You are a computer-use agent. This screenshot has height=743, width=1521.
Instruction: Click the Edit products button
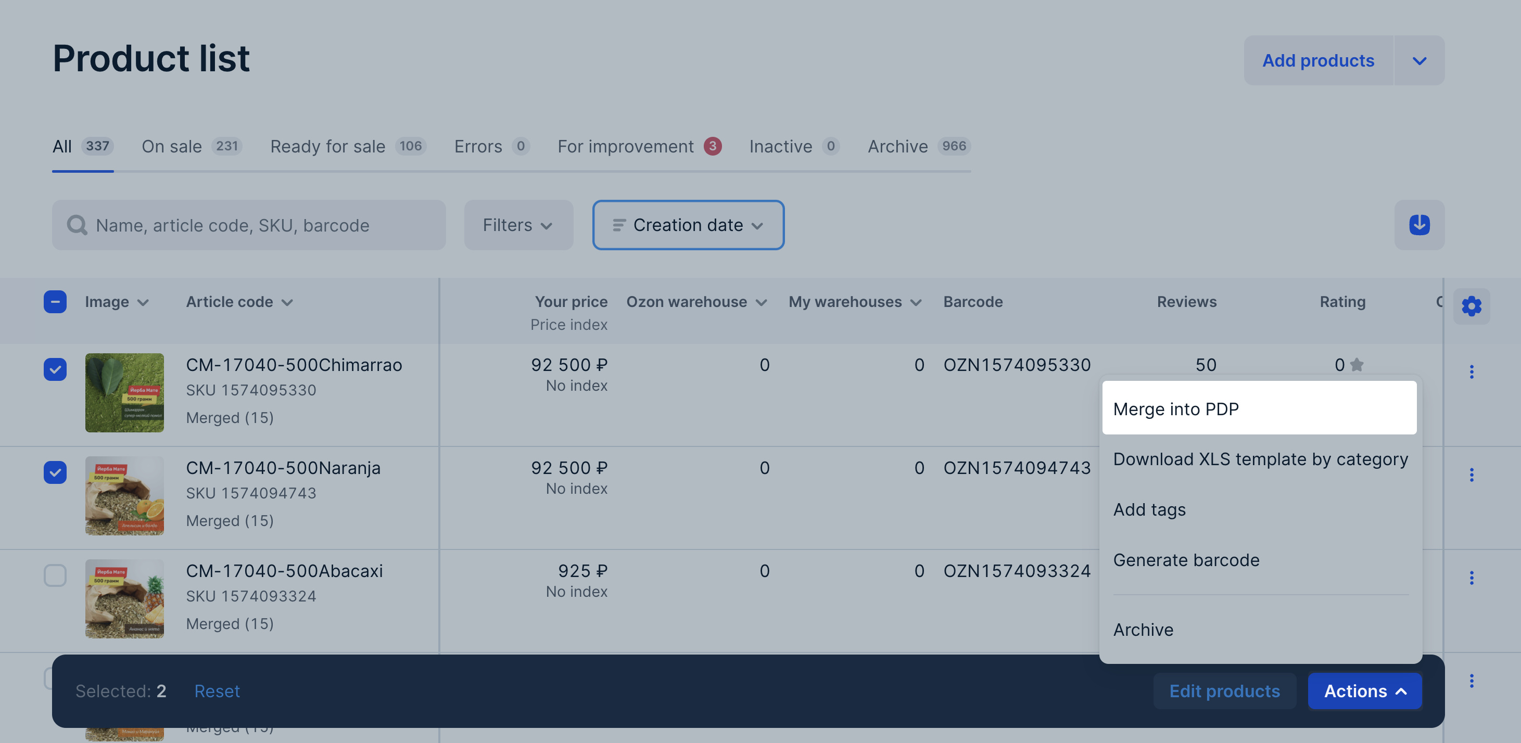[x=1225, y=690]
